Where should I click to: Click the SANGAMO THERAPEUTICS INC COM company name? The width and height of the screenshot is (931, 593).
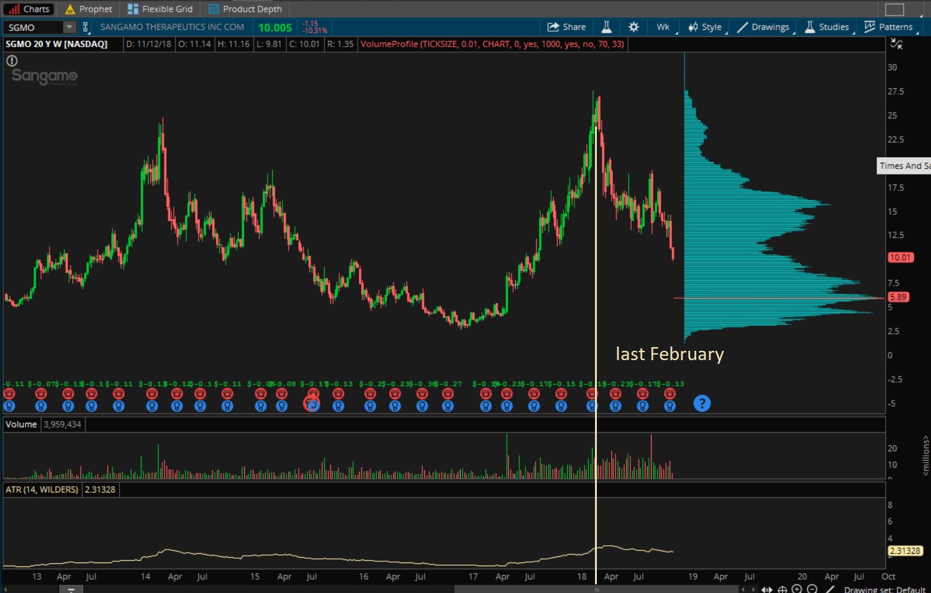point(172,27)
